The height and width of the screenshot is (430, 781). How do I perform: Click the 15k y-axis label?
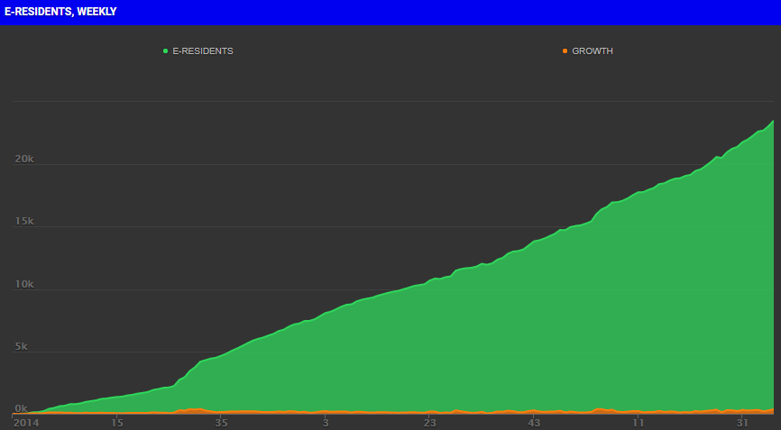24,221
